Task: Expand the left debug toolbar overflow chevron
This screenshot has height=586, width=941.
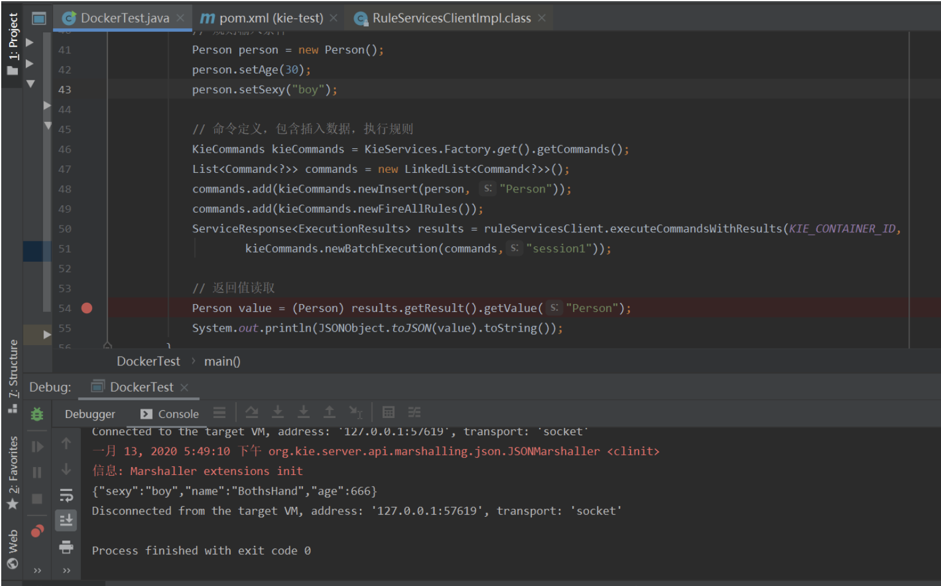Action: click(37, 571)
